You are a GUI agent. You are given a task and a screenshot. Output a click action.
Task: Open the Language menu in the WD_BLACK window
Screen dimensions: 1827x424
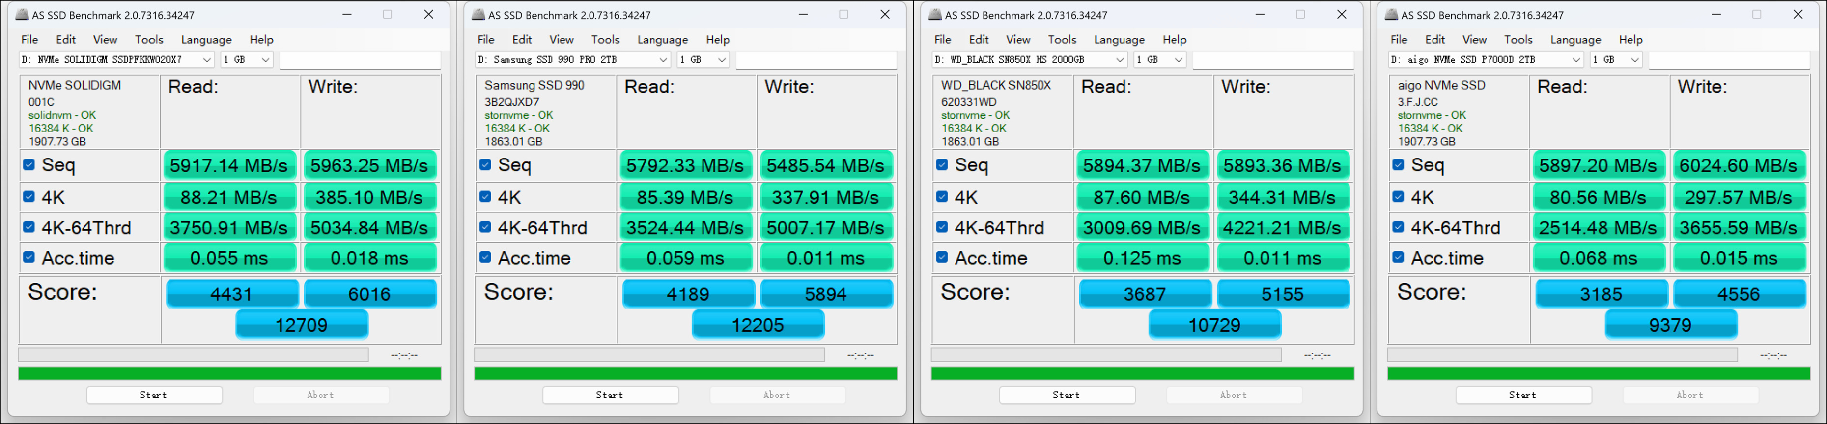1119,40
